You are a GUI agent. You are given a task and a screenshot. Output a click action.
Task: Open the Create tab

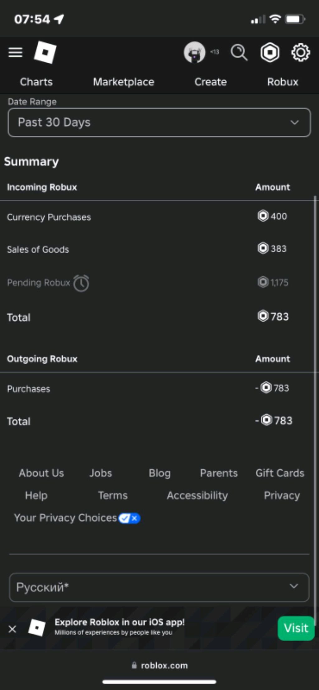[211, 82]
